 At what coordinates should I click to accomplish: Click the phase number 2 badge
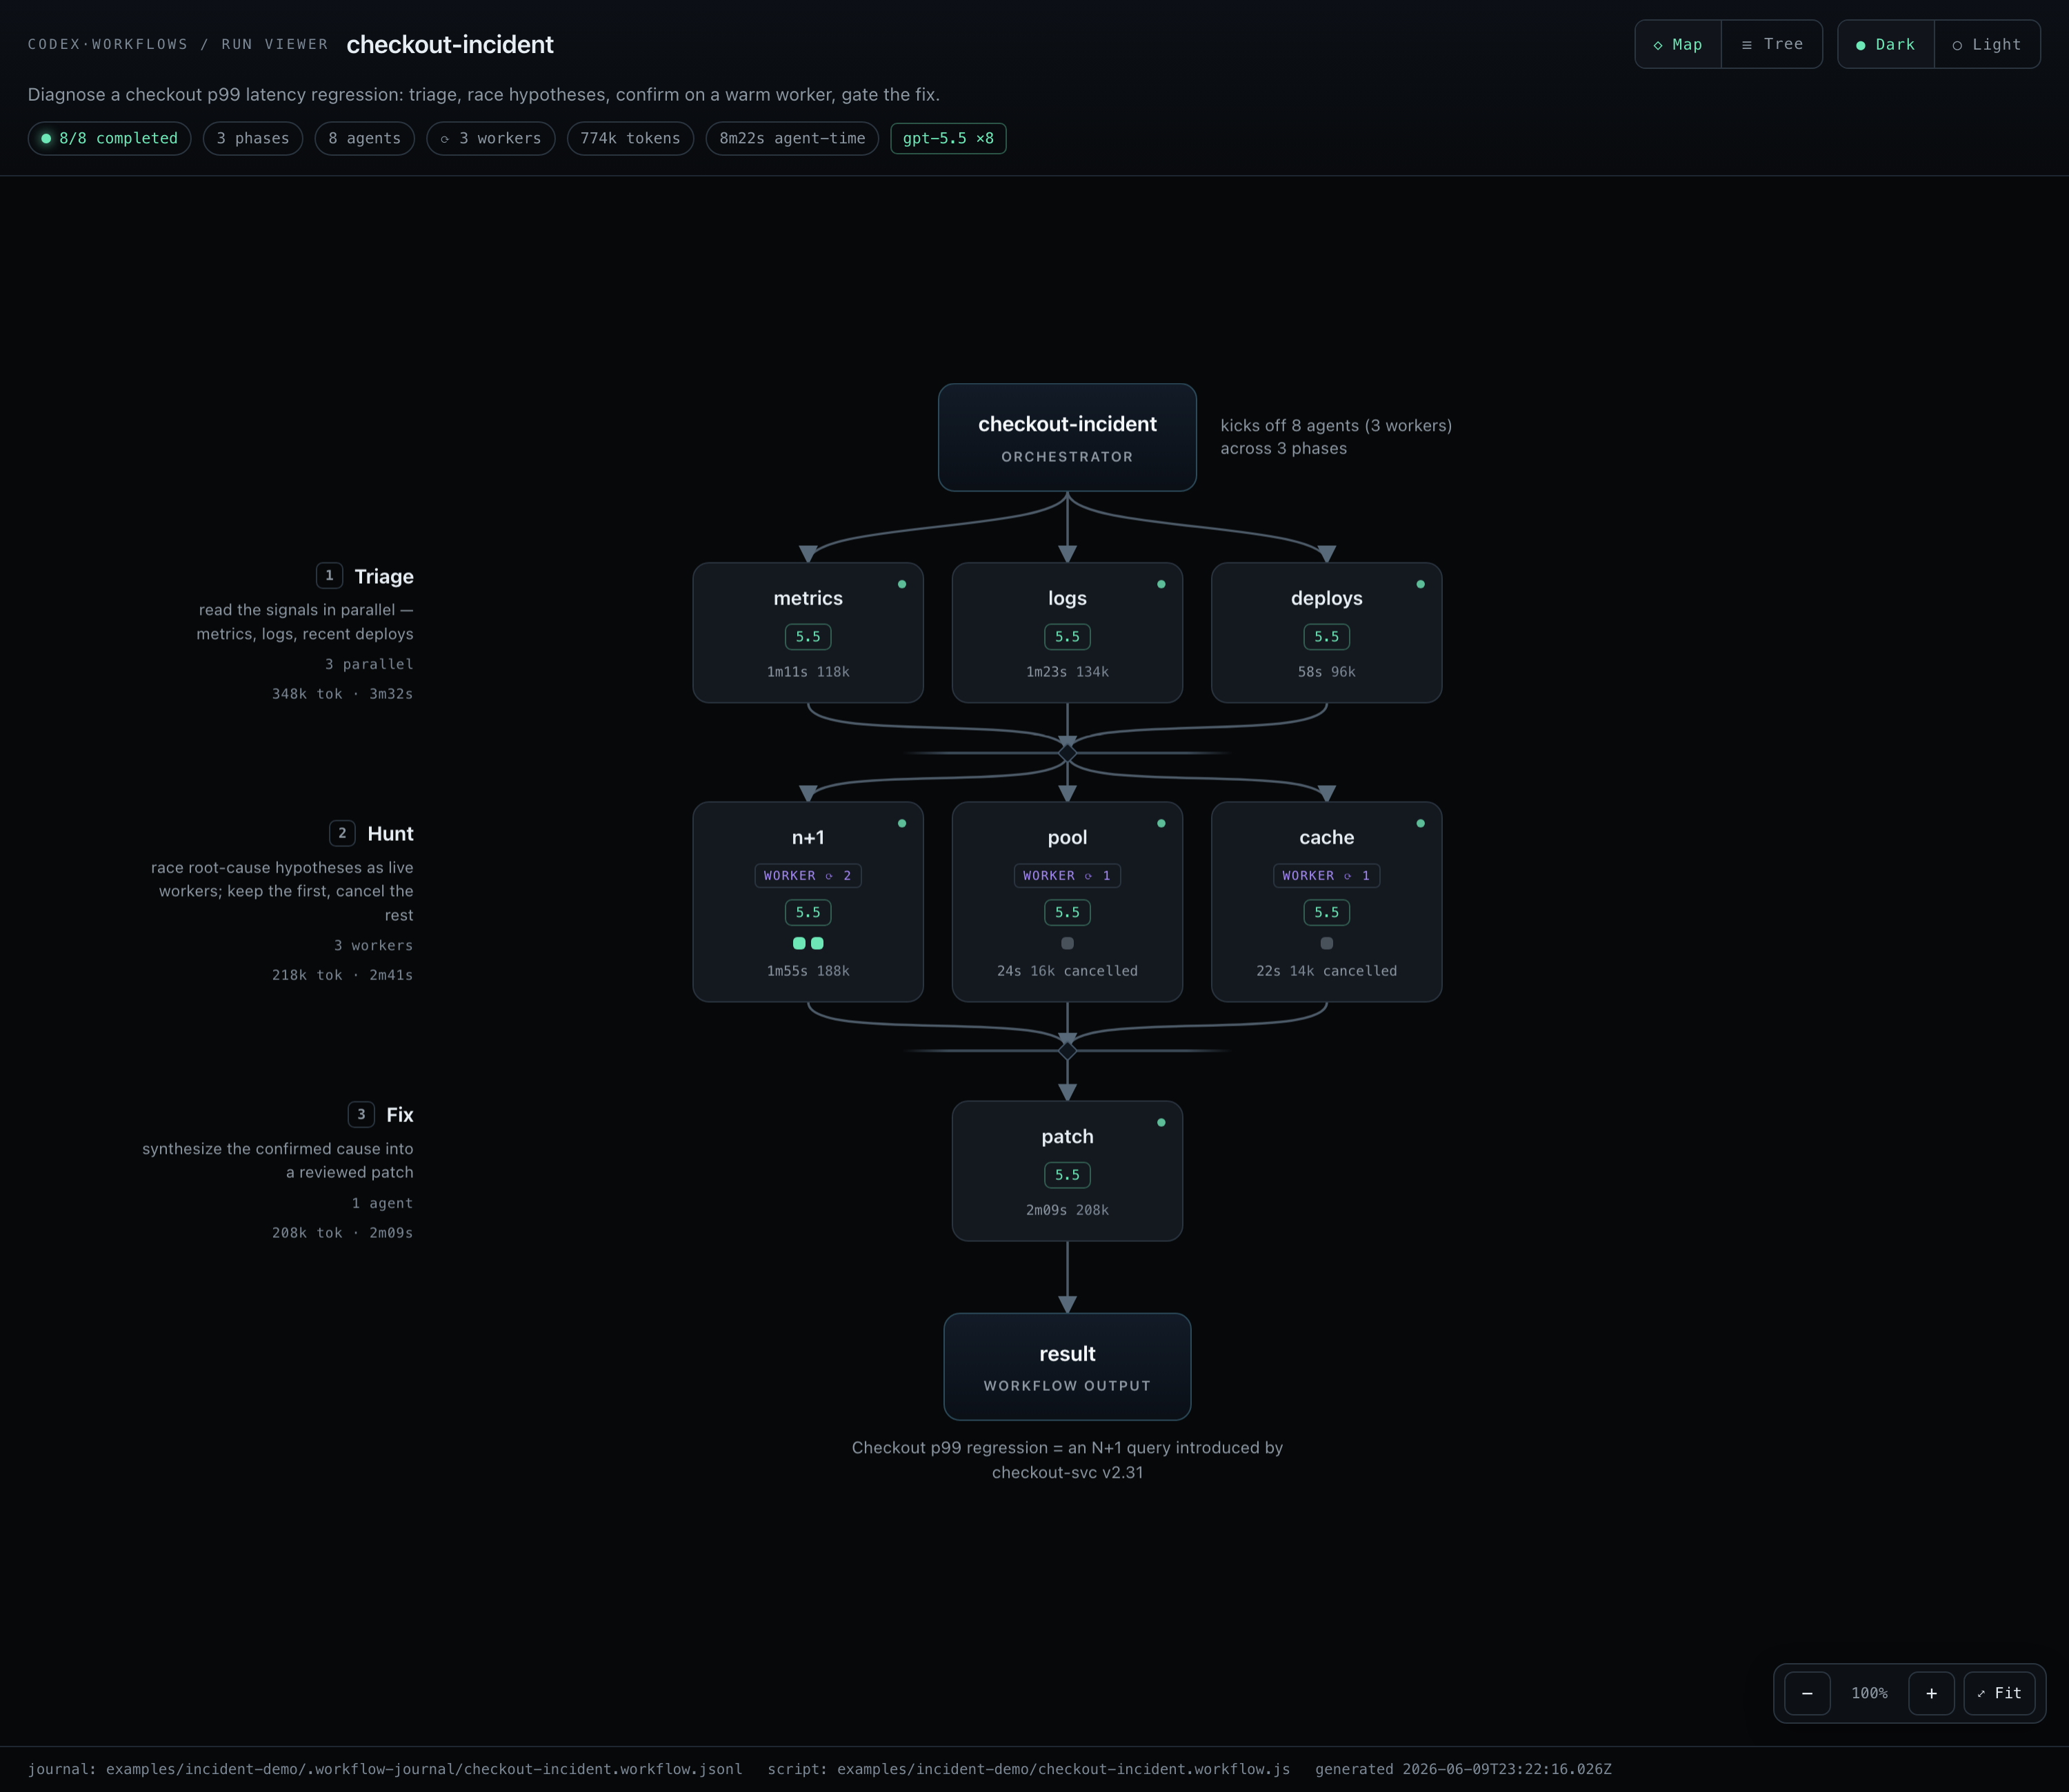[342, 833]
